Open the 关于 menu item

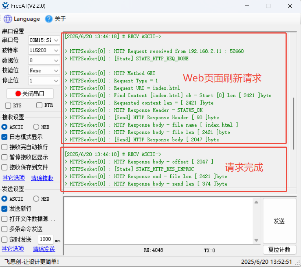60,19
